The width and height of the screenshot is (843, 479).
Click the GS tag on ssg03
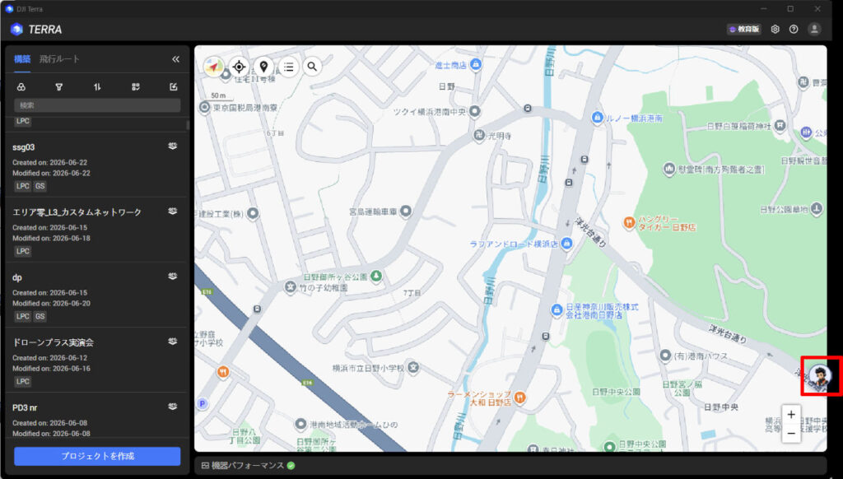tap(40, 186)
